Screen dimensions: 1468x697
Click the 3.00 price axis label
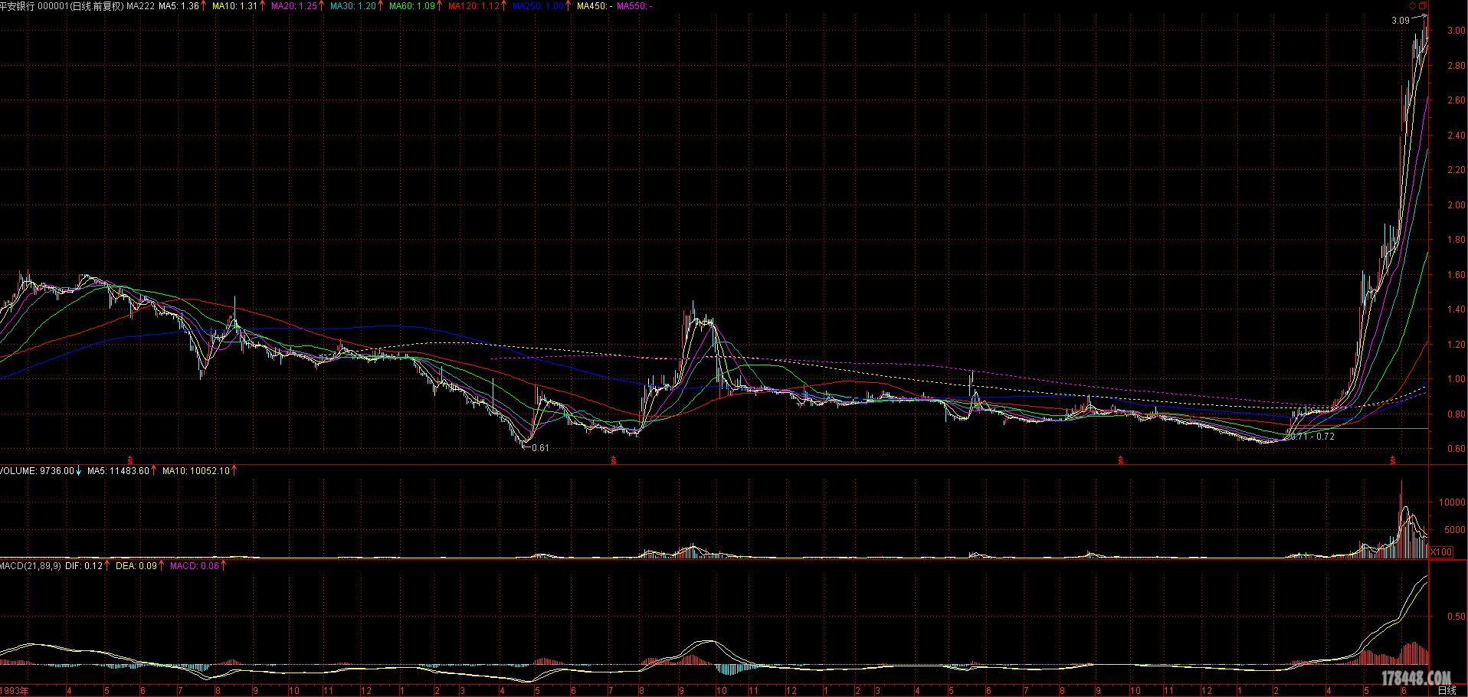point(1456,31)
